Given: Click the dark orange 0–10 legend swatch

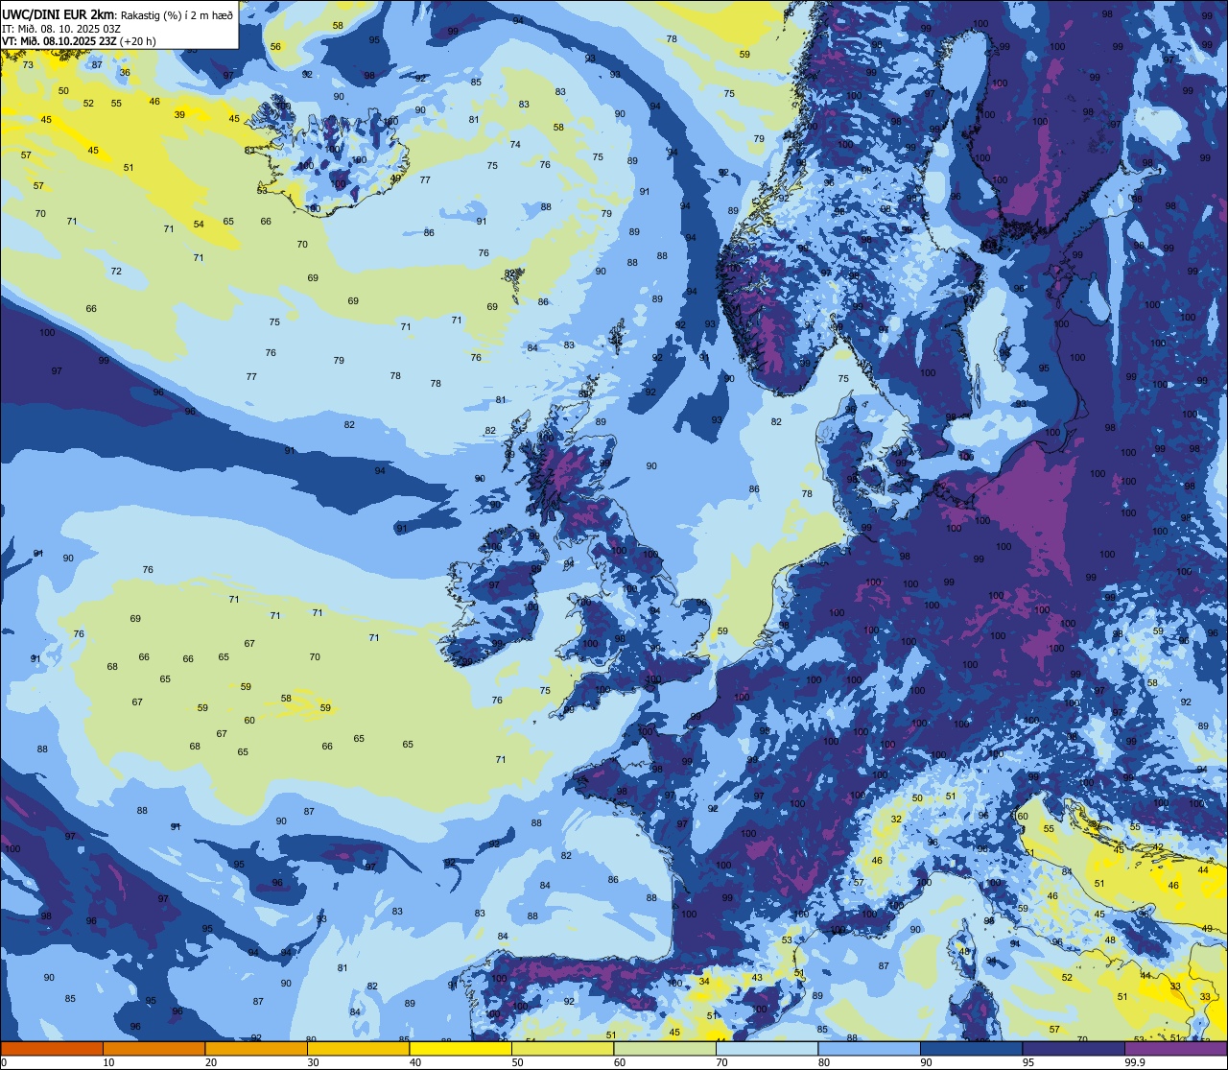Looking at the screenshot, I should 52,1048.
